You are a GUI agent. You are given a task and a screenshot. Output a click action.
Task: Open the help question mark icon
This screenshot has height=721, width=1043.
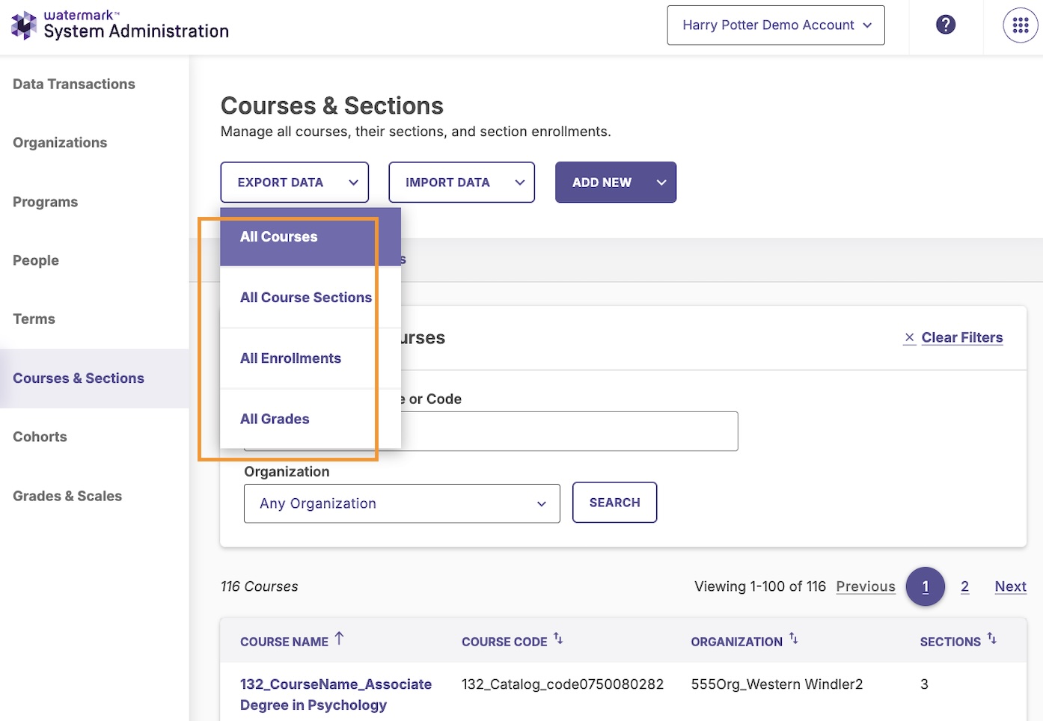tap(946, 25)
